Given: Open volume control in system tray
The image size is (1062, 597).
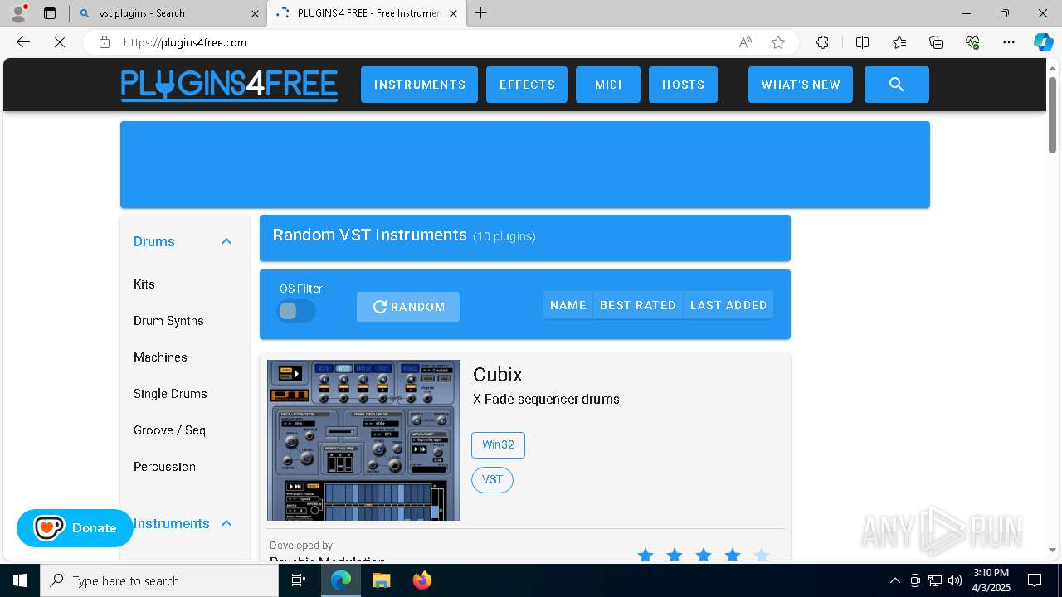Looking at the screenshot, I should pos(955,580).
